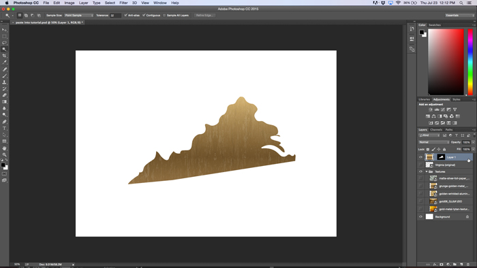Image resolution: width=477 pixels, height=268 pixels.
Task: Click Intersect with selection mode icon
Action: [39, 15]
